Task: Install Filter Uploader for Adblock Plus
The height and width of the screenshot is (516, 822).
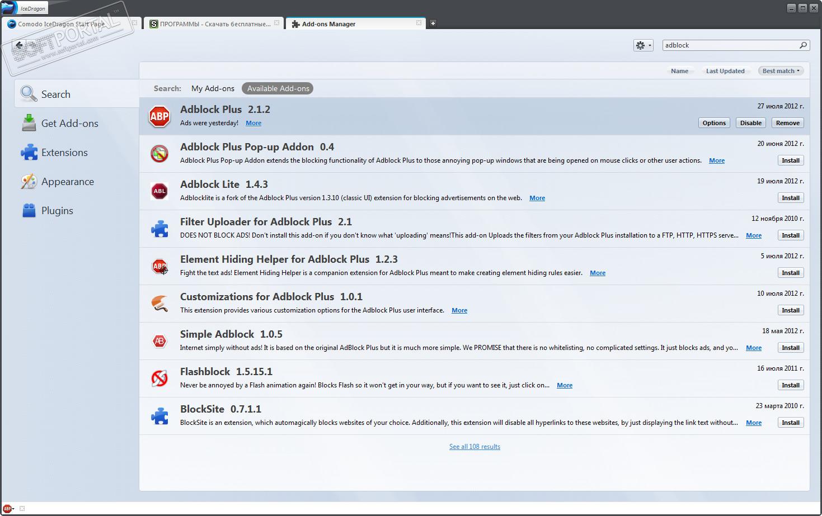Action: (x=791, y=235)
